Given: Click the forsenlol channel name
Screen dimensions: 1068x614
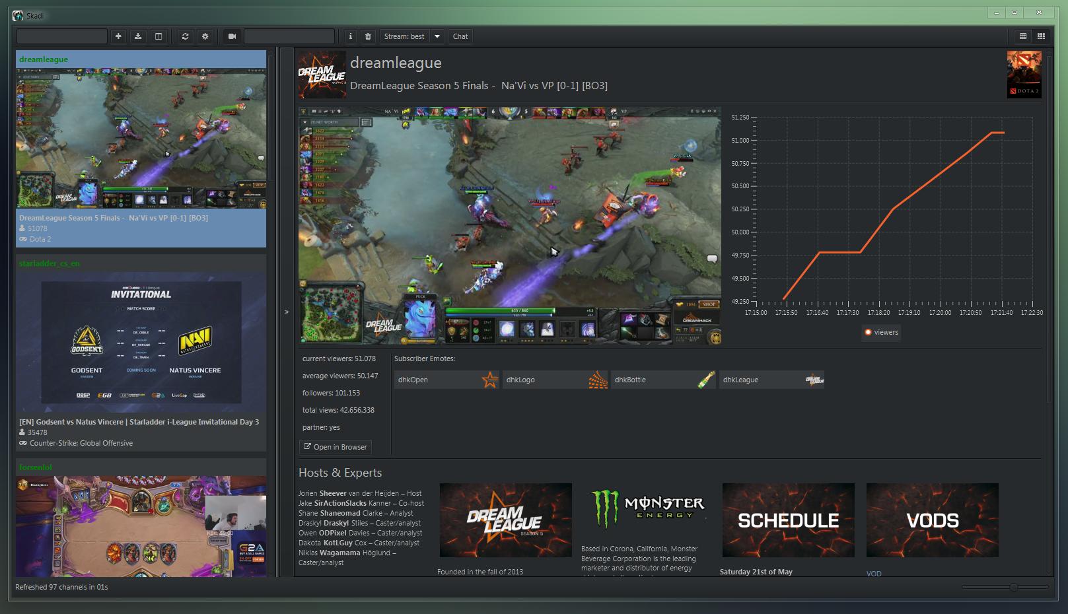Looking at the screenshot, I should pos(36,467).
